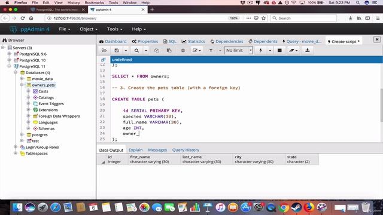Image resolution: width=383 pixels, height=215 pixels.
Task: Click the Copy icon in query toolbar
Action: point(157,50)
